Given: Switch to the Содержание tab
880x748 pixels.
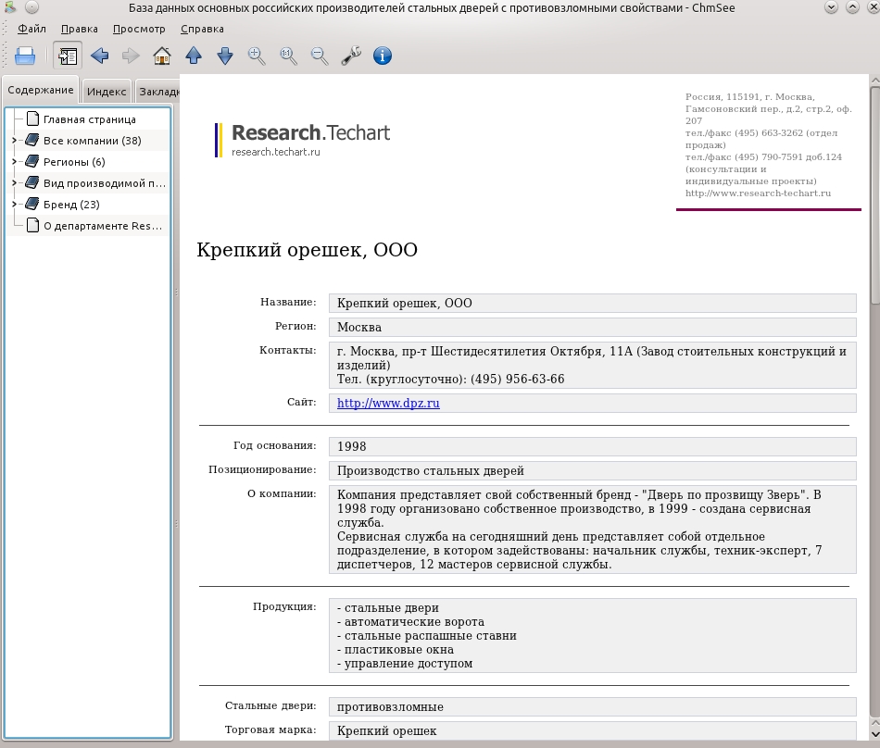Looking at the screenshot, I should pyautogui.click(x=41, y=90).
